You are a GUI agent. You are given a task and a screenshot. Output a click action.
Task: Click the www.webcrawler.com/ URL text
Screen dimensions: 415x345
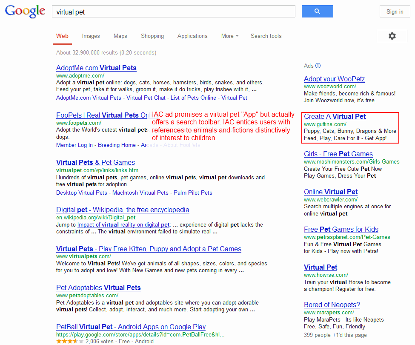(331, 200)
